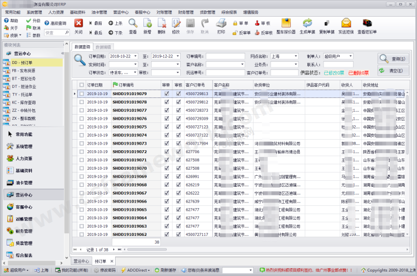Click the 清空(E) clear button

[393, 71]
